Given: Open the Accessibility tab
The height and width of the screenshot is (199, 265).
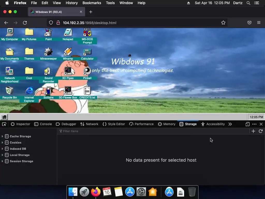Looking at the screenshot, I should pyautogui.click(x=213, y=124).
